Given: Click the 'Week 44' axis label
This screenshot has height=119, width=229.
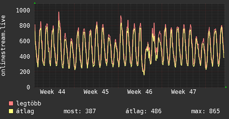Looking at the screenshot, I should [x=53, y=92].
